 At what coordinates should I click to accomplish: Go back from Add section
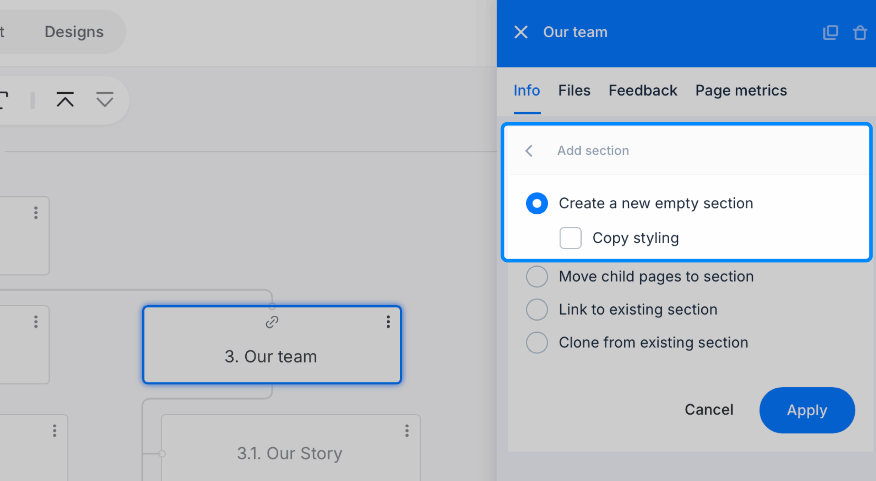529,151
